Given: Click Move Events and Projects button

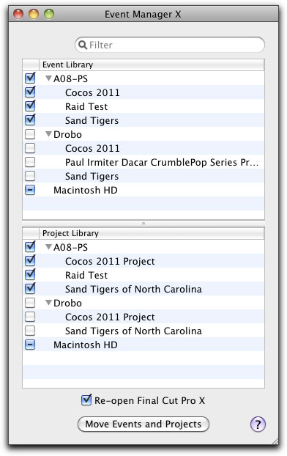Looking at the screenshot, I should 143,424.
